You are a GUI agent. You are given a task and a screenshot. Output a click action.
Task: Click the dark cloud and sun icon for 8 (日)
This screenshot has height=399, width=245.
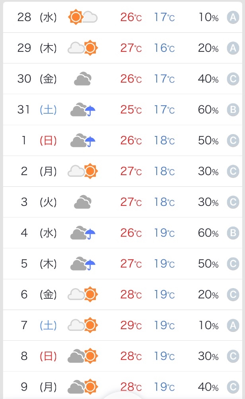(83, 356)
